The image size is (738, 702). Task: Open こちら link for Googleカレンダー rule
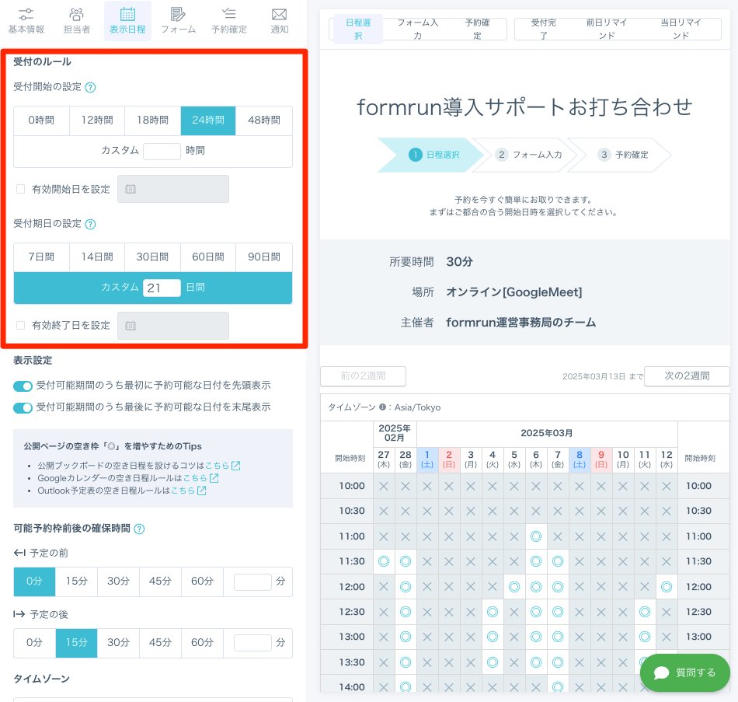click(x=195, y=478)
